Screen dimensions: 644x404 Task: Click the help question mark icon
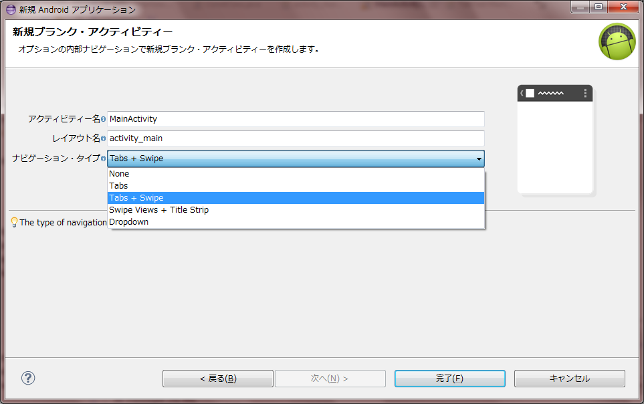[28, 378]
